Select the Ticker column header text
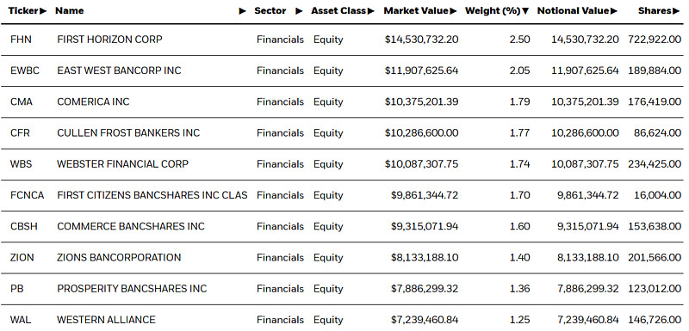The height and width of the screenshot is (331, 689). coord(24,11)
